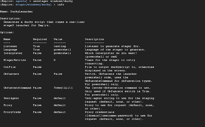Image resolution: width=205 pixels, height=127 pixels.
Task: Select the ProxyCreds option name
Action: pyautogui.click(x=12, y=112)
